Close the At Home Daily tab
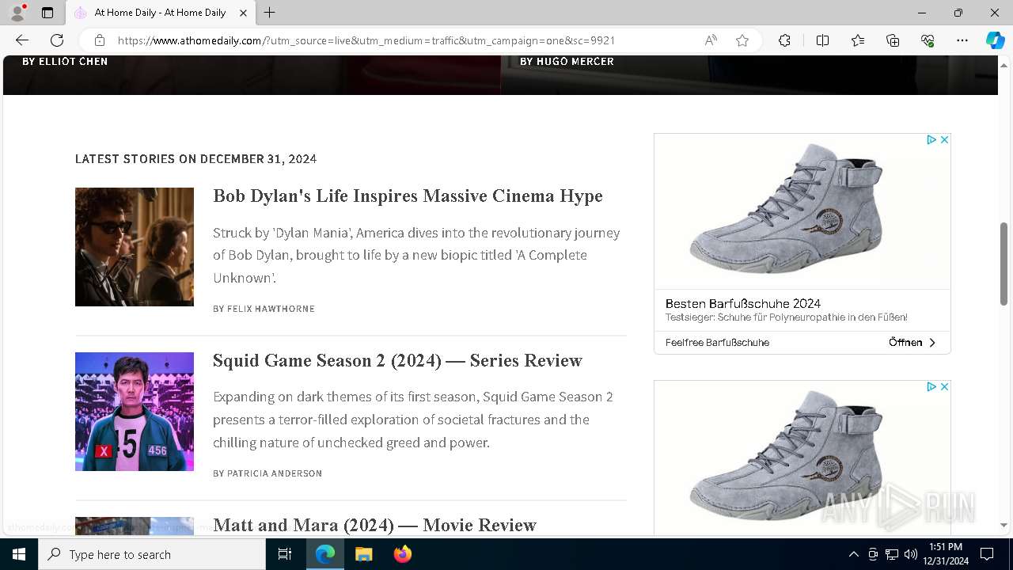Image resolution: width=1013 pixels, height=570 pixels. tap(244, 13)
